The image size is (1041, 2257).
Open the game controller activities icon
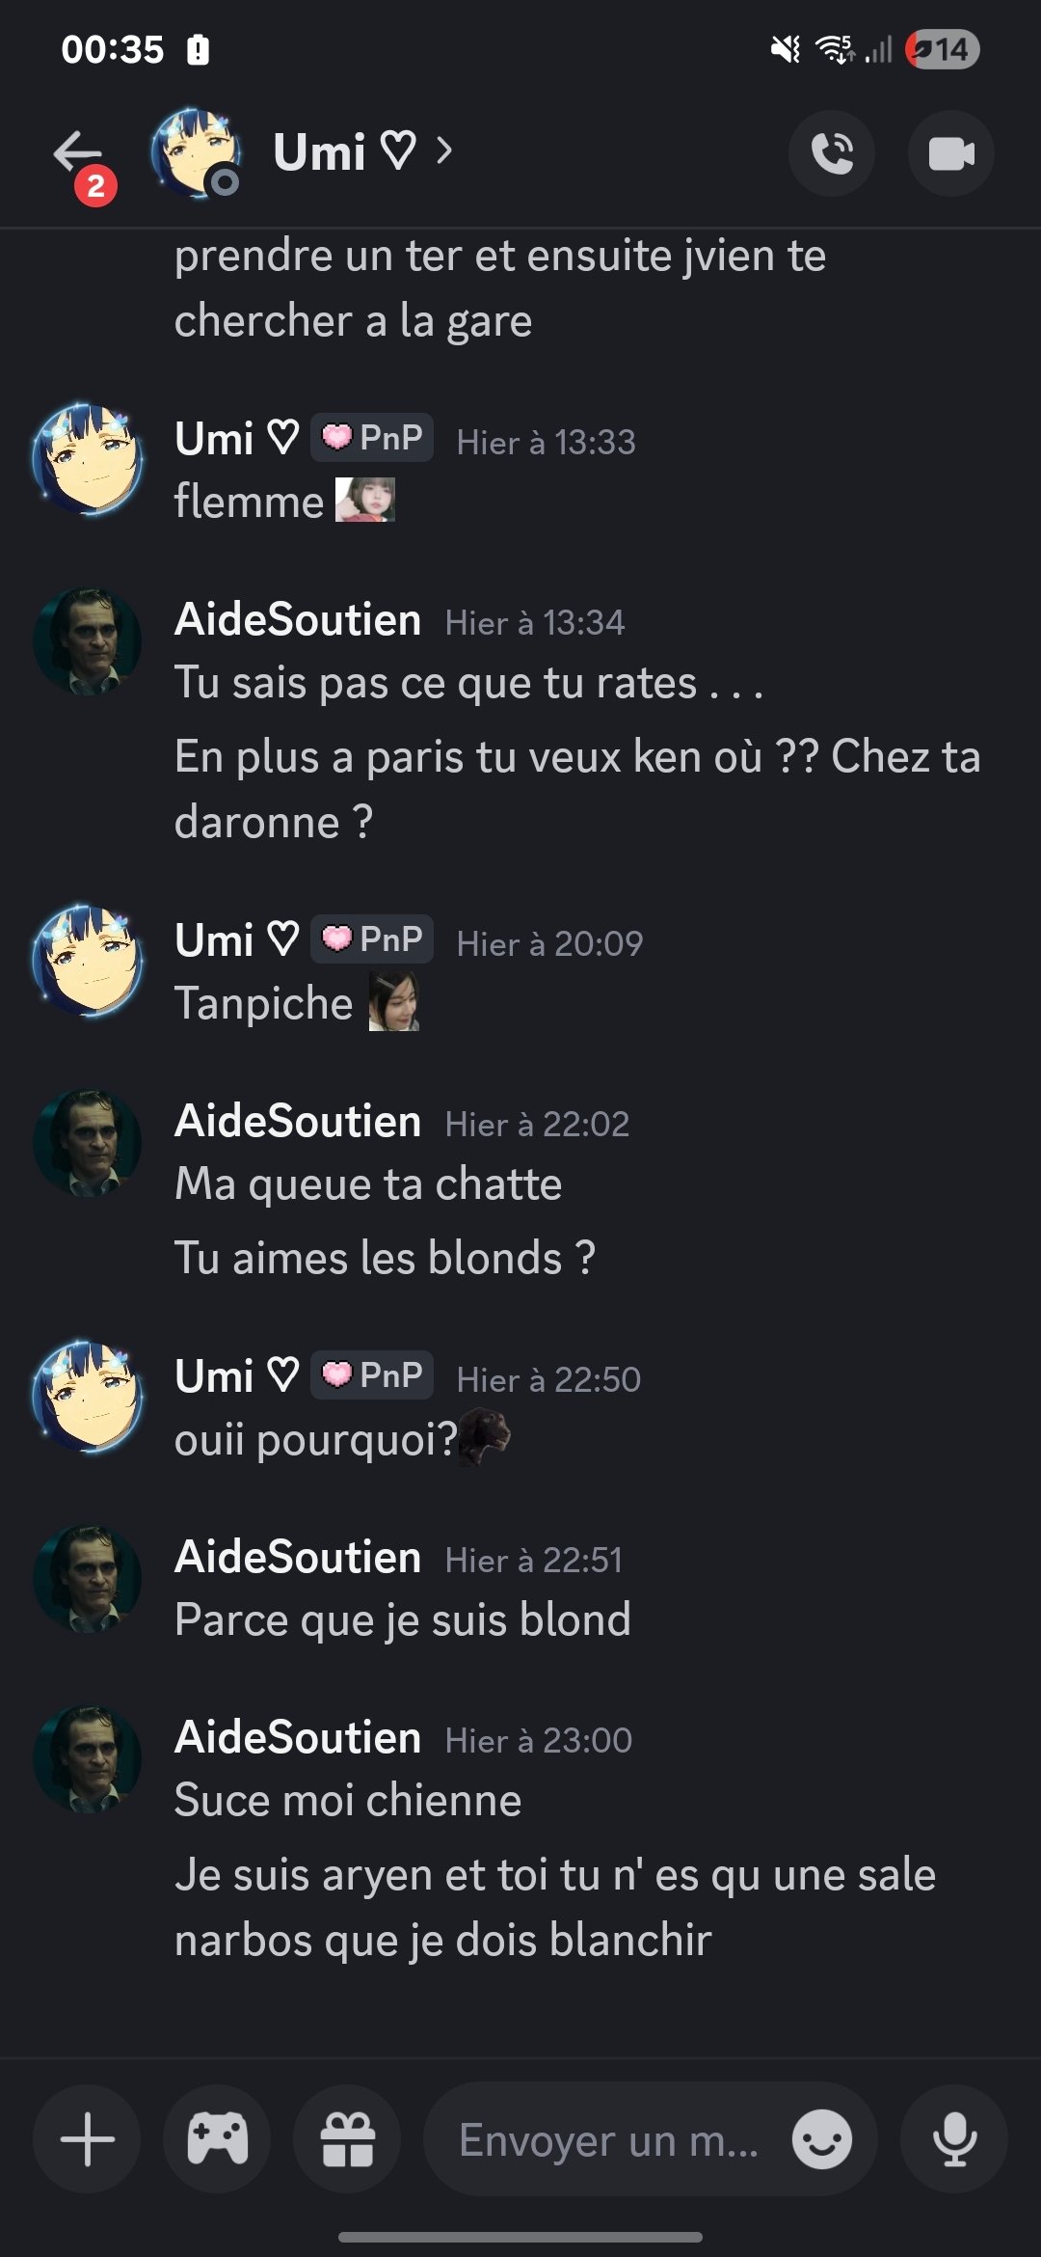click(217, 2139)
